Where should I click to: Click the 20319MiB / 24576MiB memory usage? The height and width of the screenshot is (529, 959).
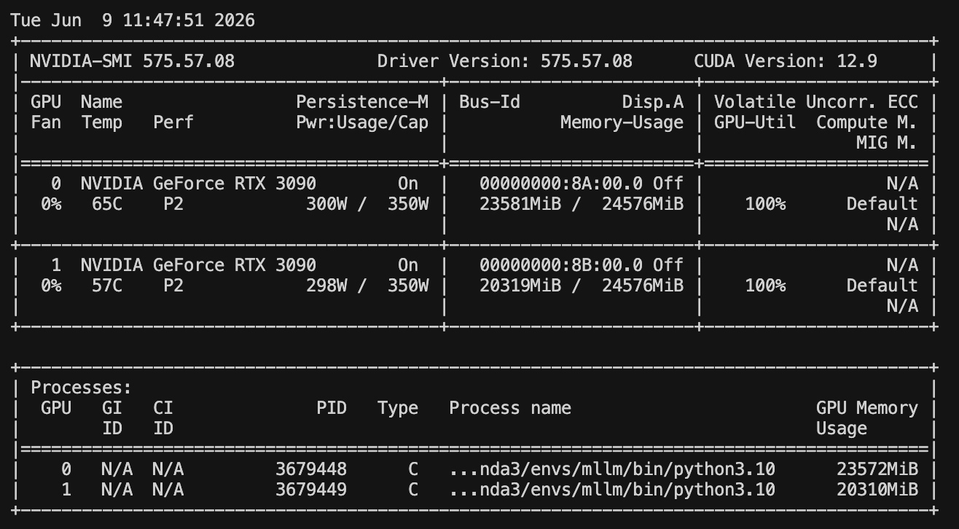[582, 285]
